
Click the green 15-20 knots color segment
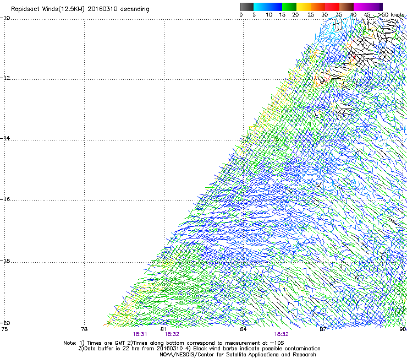[x=289, y=7]
